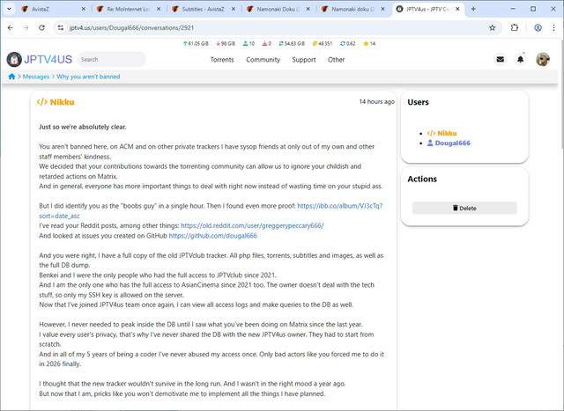
Task: Close the JPTV4us tab
Action: click(x=457, y=9)
